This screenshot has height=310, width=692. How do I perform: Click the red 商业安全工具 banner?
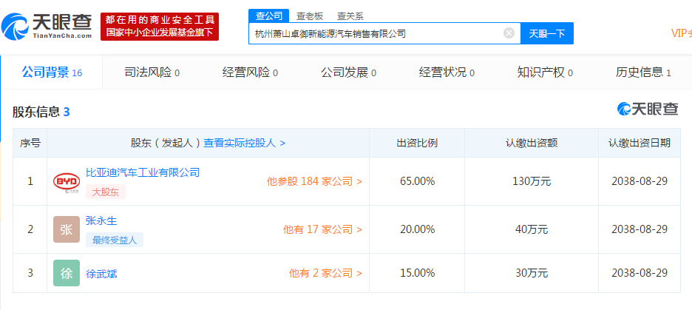click(159, 27)
